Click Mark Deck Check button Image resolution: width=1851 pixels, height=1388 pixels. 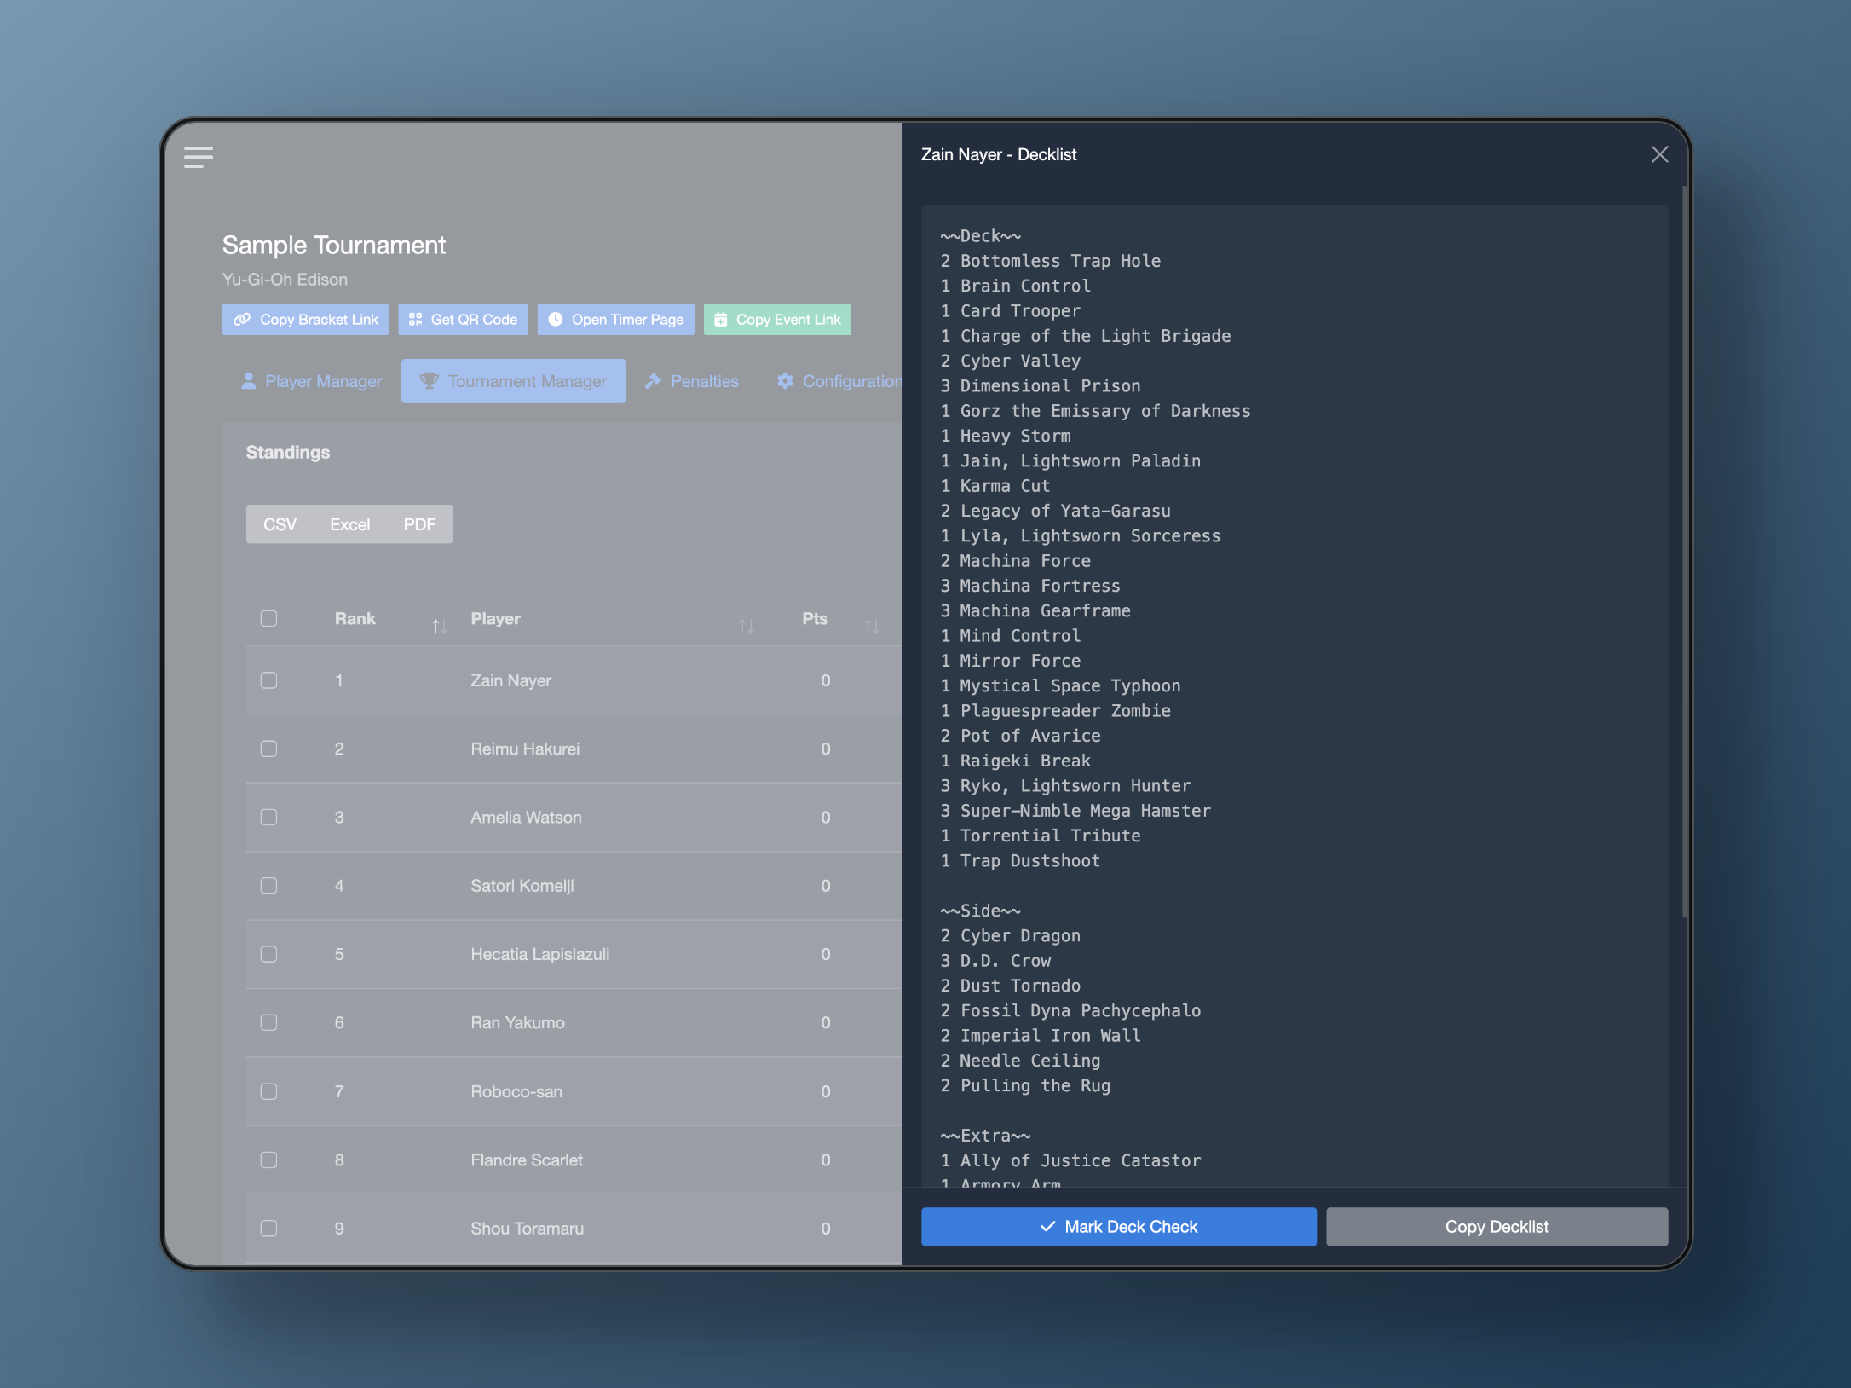(x=1118, y=1227)
